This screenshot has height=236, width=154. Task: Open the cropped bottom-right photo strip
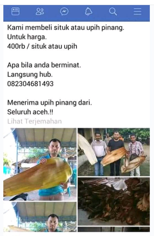coord(114,229)
